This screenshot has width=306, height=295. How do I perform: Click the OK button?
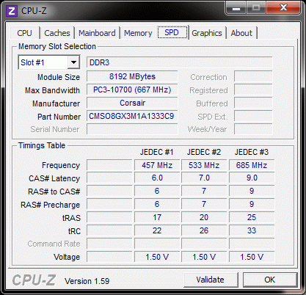click(x=270, y=280)
